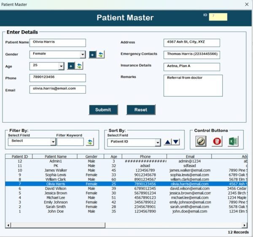Viewport: 253px width, 237px height.
Task: Click email john.doe@email.com cell
Action: click(190, 211)
